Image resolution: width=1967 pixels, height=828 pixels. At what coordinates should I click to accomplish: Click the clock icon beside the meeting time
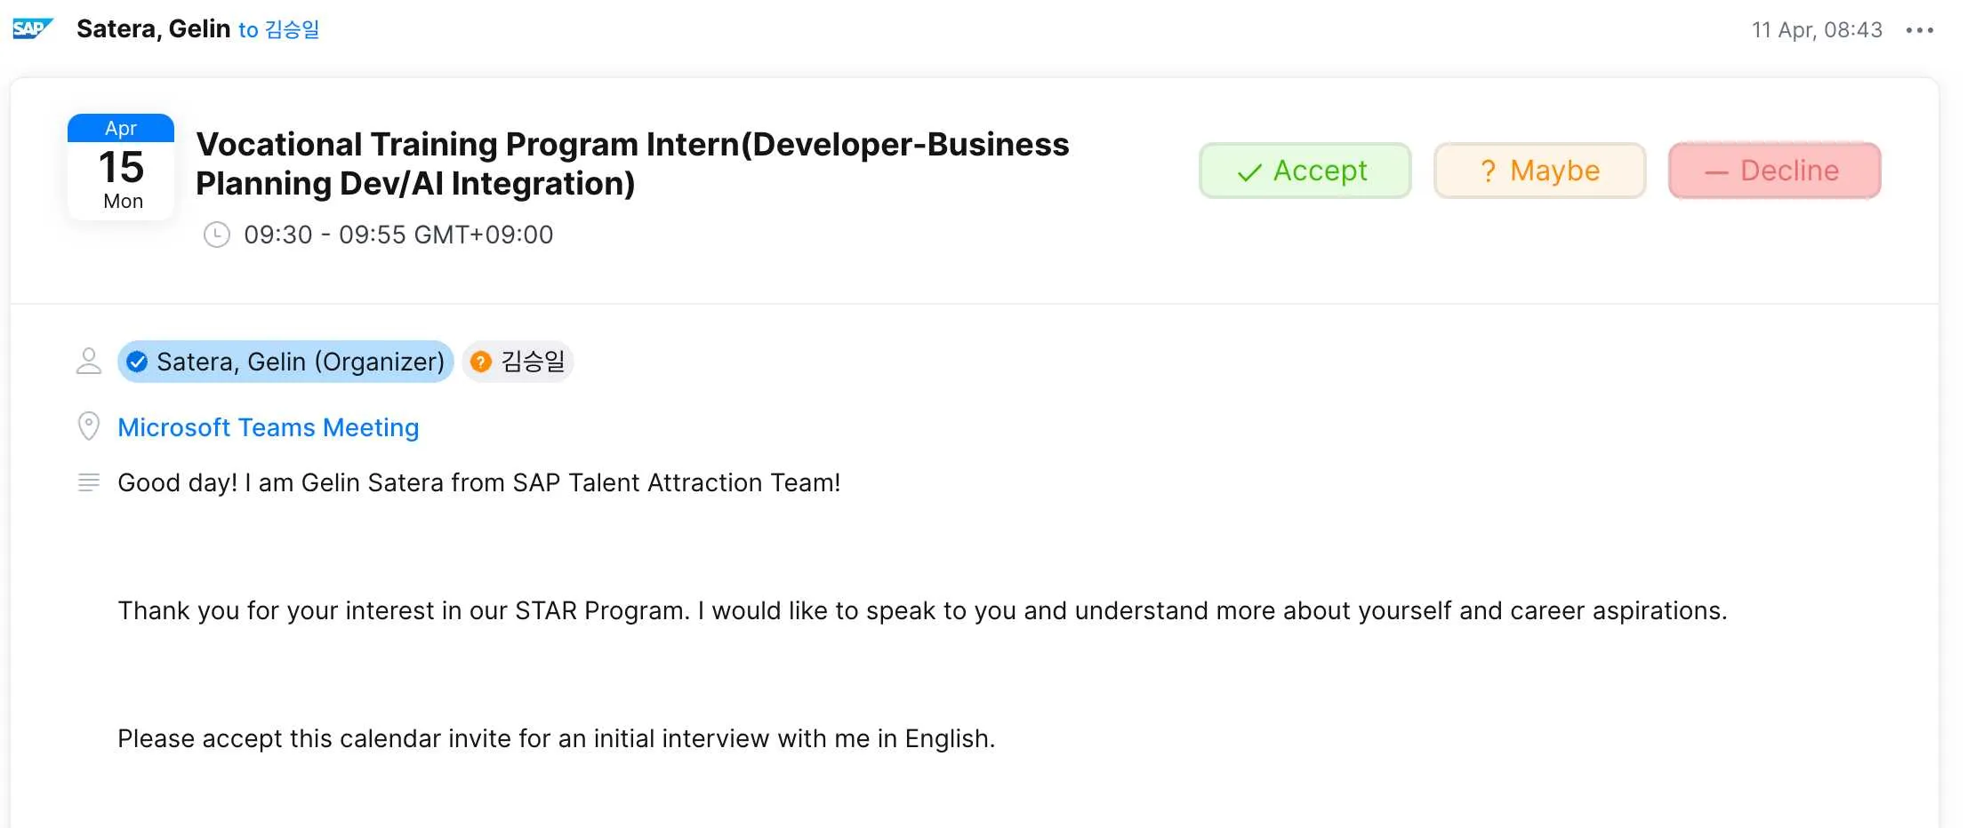tap(218, 234)
